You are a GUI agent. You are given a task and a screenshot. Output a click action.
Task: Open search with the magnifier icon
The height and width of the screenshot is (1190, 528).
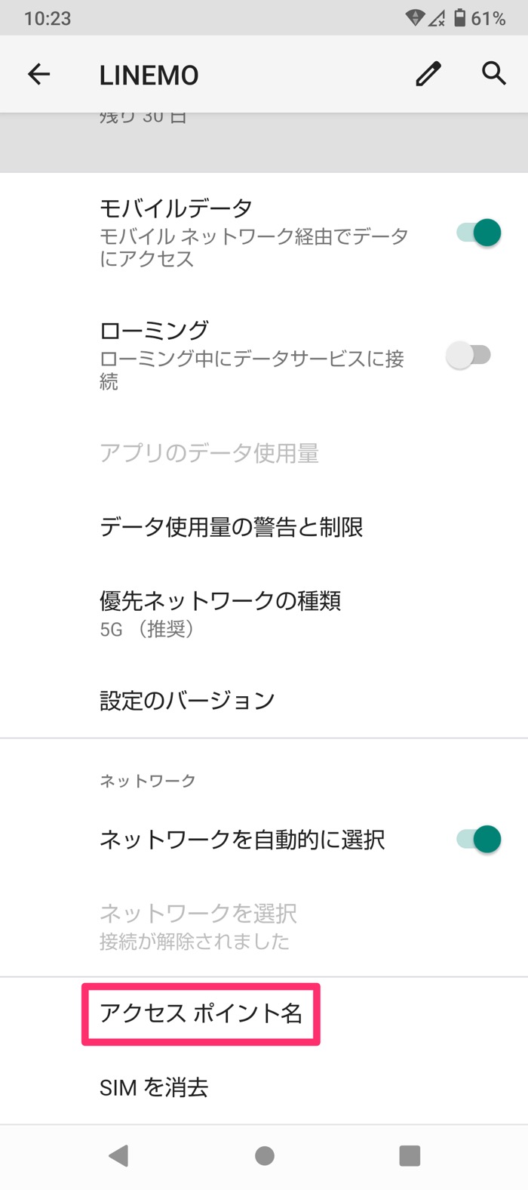coord(493,73)
